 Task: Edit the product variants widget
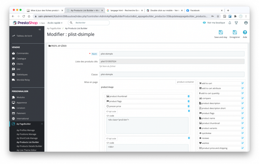point(242,128)
